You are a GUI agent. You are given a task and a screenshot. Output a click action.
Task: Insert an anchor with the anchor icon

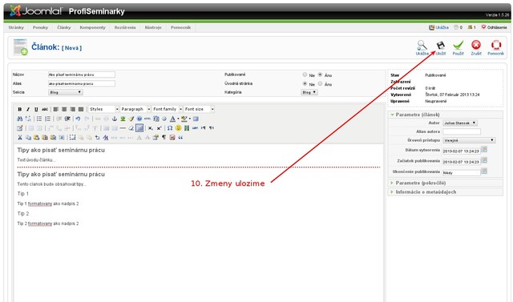click(115, 119)
